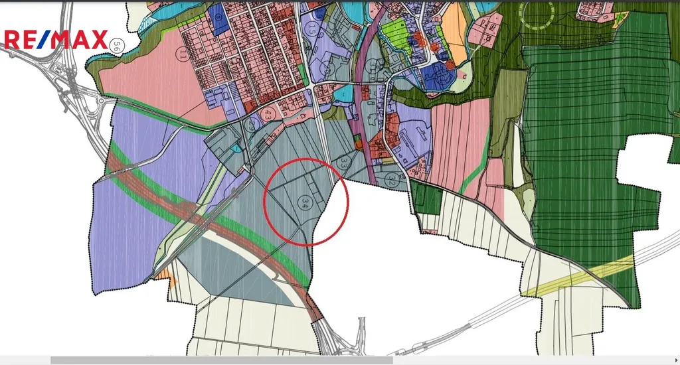Click the right arrow of horizontal scrollbar
Image resolution: width=680 pixels, height=365 pixels.
675,360
